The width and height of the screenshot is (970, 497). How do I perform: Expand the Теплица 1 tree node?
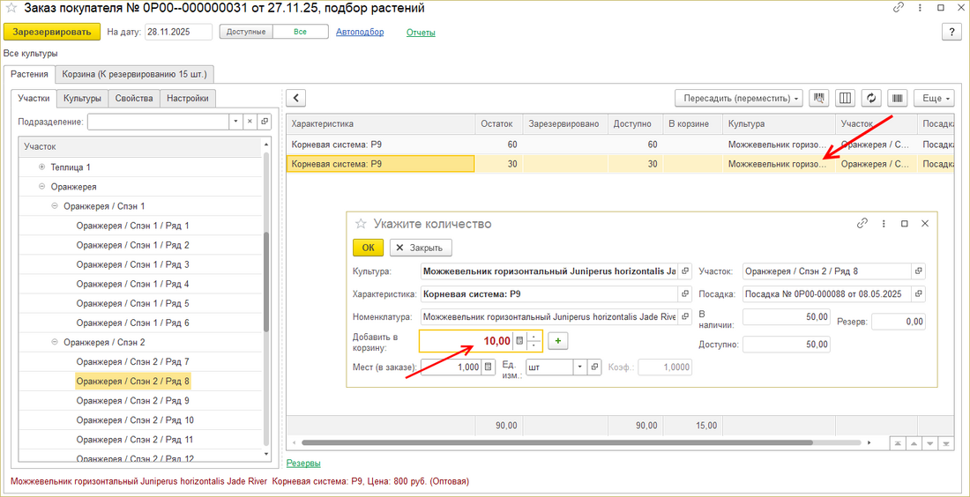tap(42, 167)
